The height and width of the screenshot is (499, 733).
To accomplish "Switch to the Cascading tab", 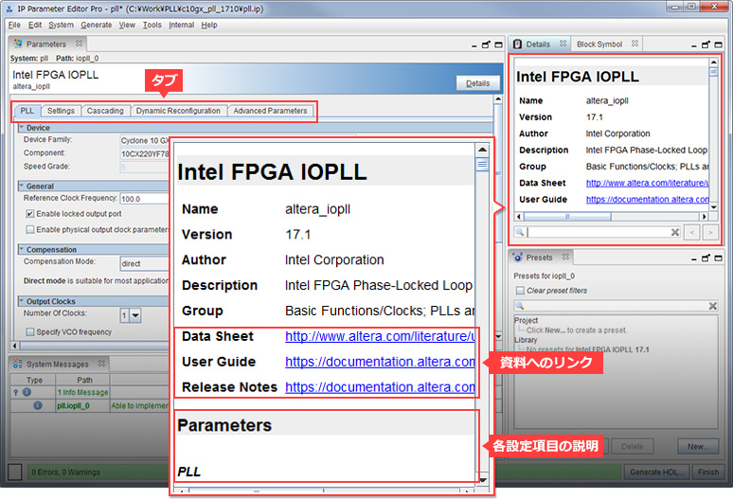I will coord(105,111).
